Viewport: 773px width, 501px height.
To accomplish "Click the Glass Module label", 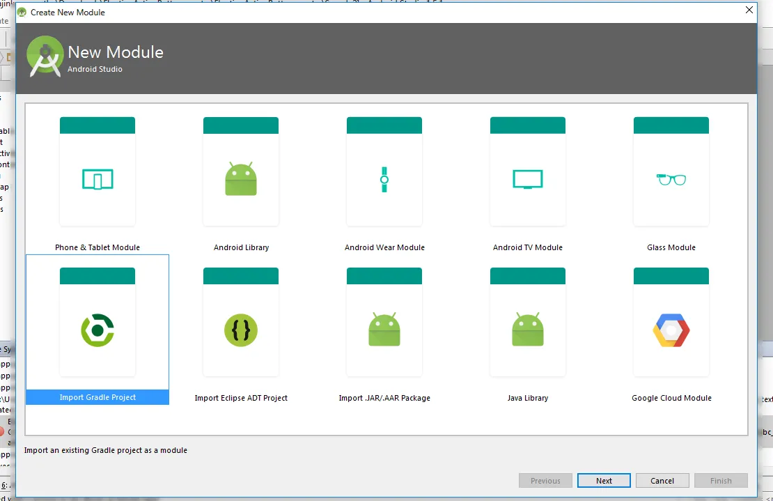I will (671, 247).
